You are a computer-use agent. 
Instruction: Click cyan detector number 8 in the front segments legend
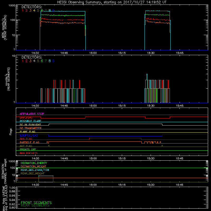[x=50, y=10]
